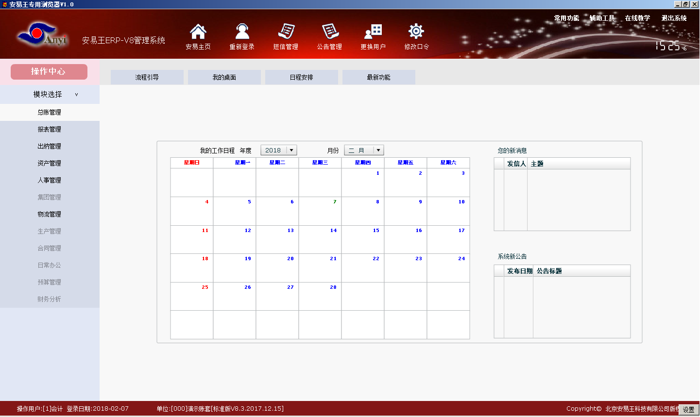The height and width of the screenshot is (417, 700).
Task: Open the 安易主页 home icon
Action: [198, 32]
